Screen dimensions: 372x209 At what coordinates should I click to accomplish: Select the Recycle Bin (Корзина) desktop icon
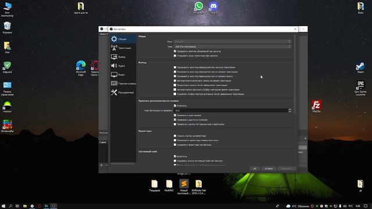(x=7, y=27)
